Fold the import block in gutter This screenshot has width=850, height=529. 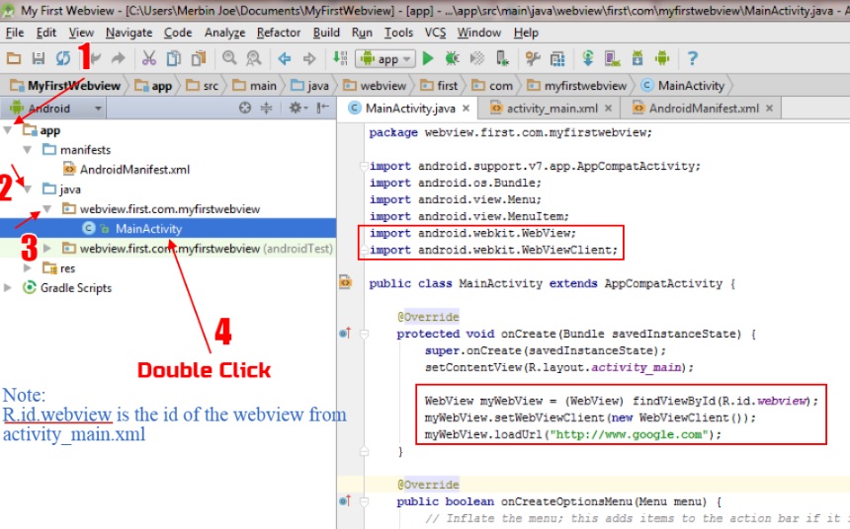point(364,166)
